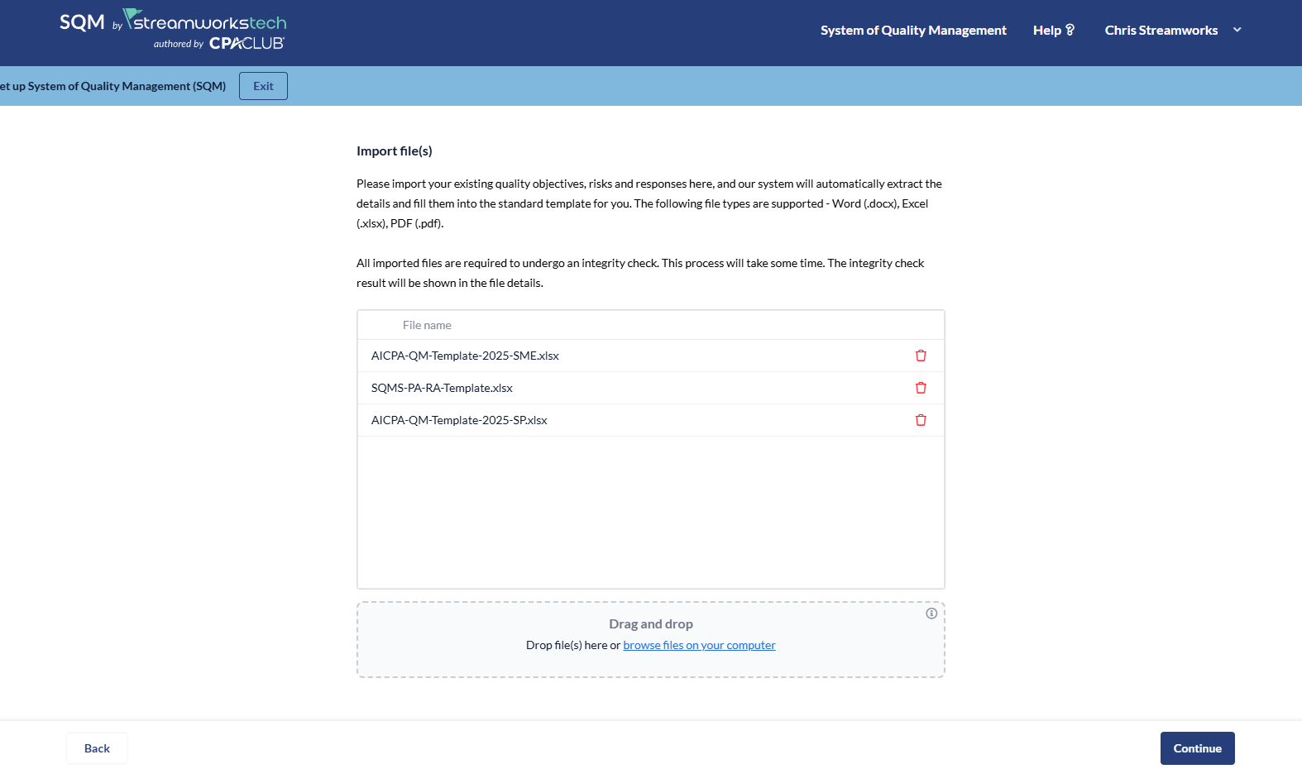
Task: Remove SQMS-PA-RA-Template.xlsx using its trash icon
Action: pos(921,388)
